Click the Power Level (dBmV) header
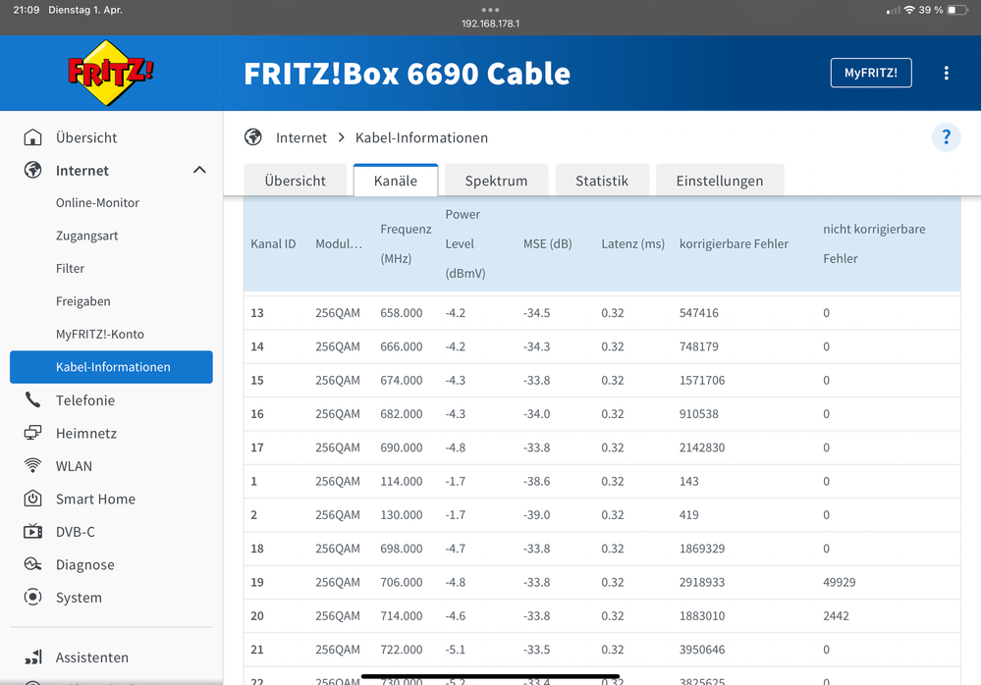 (x=465, y=243)
